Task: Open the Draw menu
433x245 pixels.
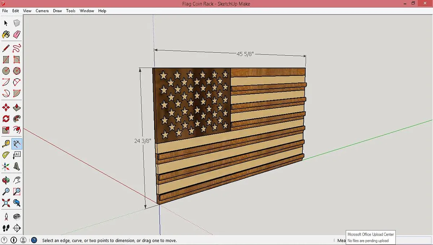Action: pos(57,11)
